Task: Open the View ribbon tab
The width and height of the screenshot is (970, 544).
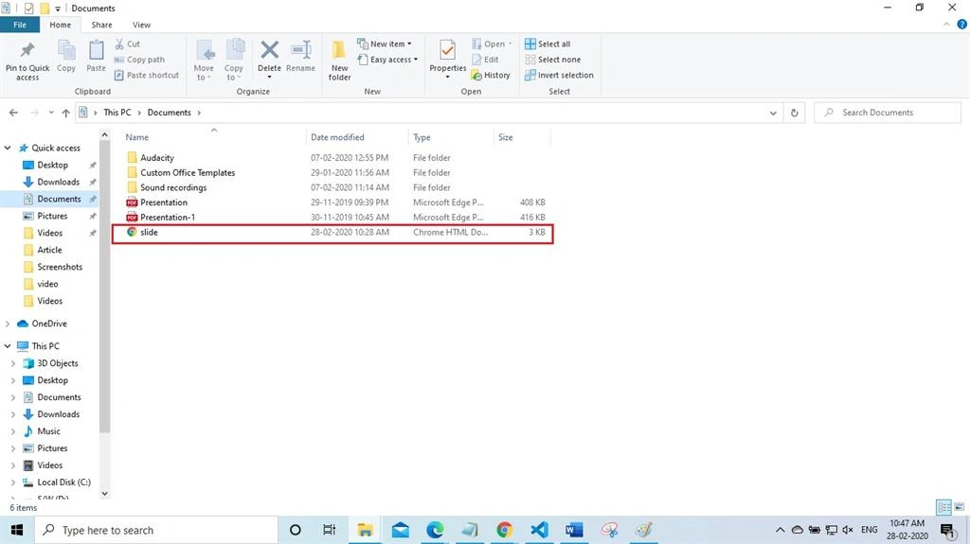Action: (141, 25)
